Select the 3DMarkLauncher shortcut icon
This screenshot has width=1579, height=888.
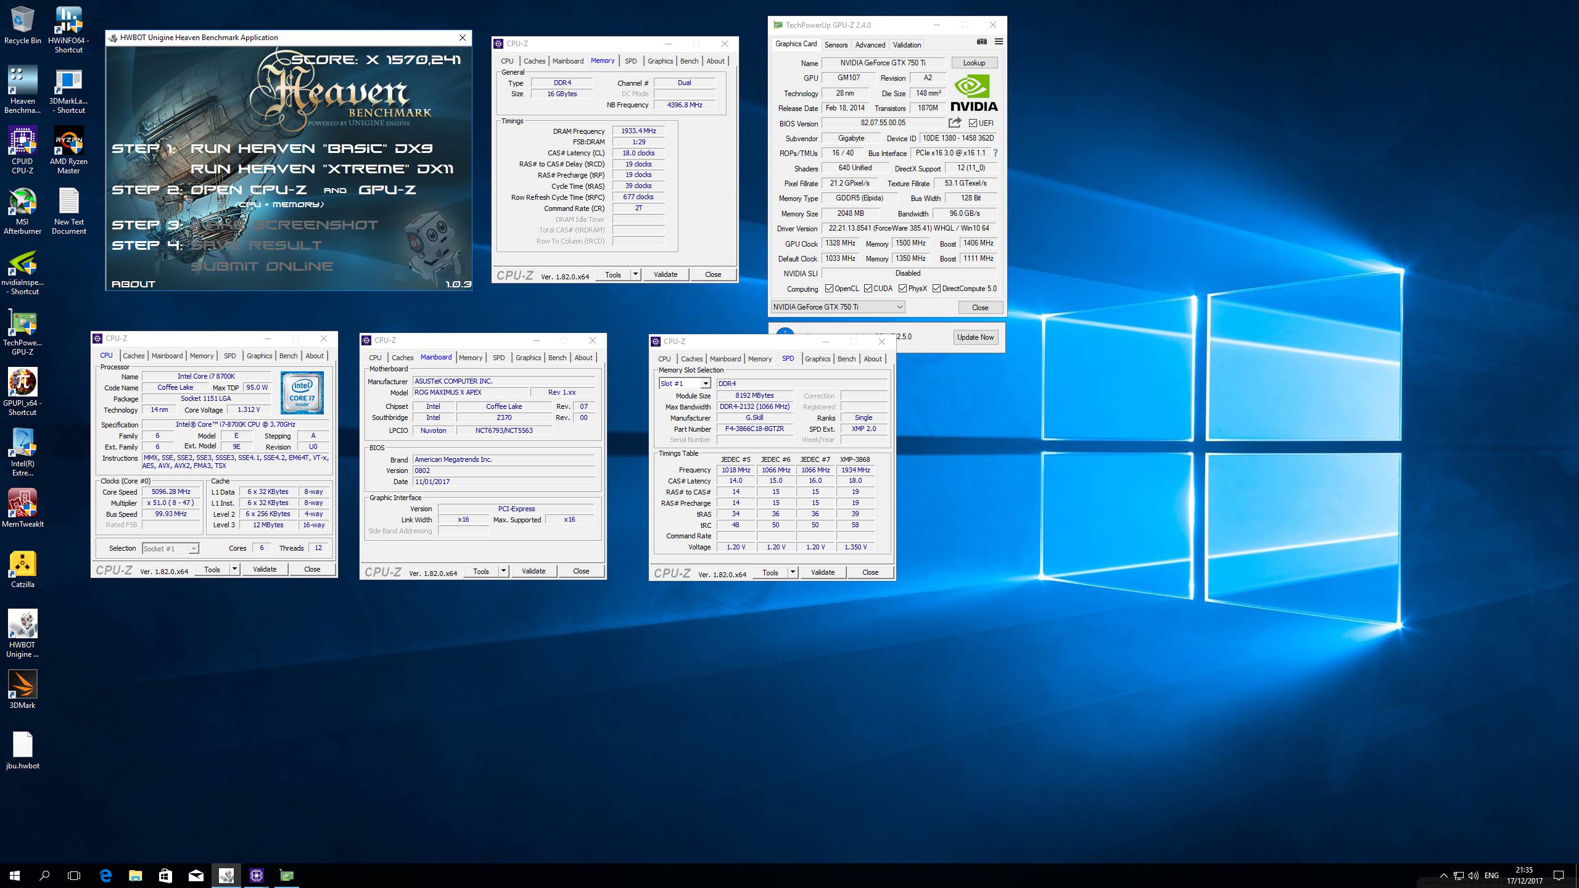[68, 90]
